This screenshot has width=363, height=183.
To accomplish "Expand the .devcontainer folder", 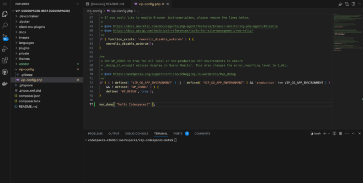I will (x=29, y=16).
